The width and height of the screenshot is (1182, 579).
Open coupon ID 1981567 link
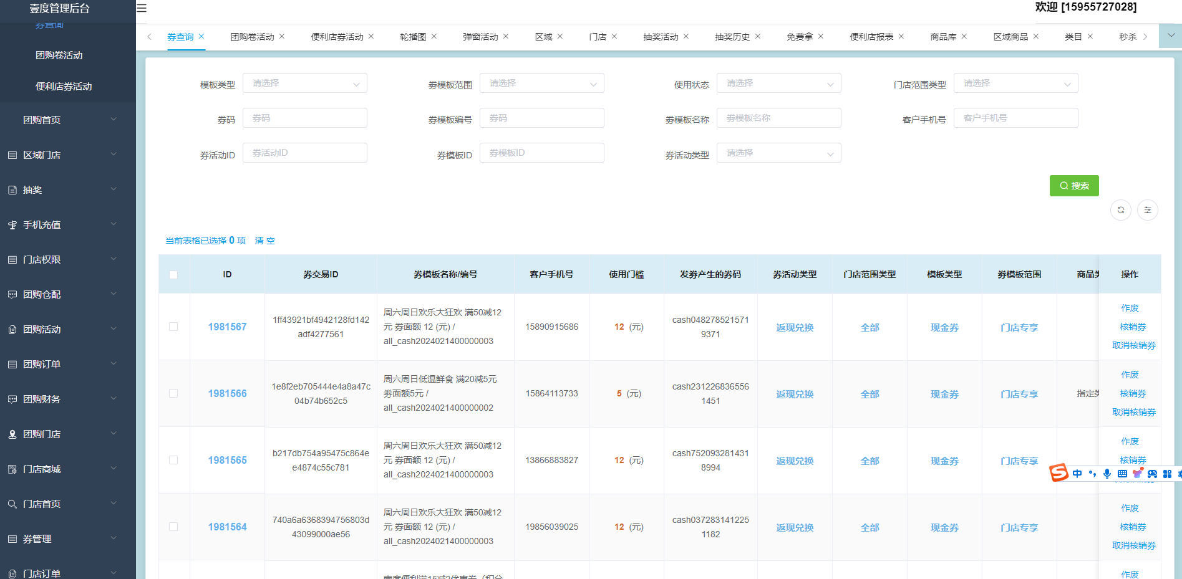(x=227, y=327)
